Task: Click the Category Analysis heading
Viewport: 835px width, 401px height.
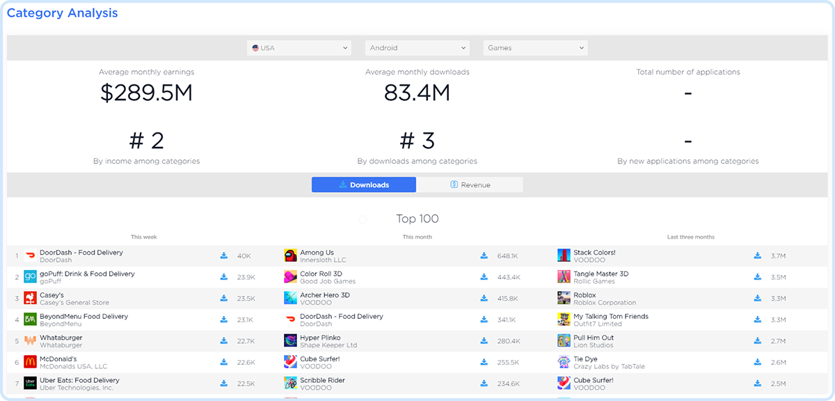Action: pos(62,13)
